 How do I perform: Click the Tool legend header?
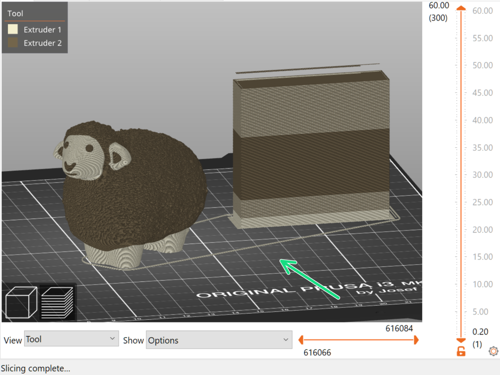(15, 13)
